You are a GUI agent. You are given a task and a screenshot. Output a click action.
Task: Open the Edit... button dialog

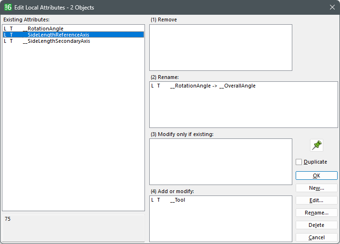[x=316, y=200]
